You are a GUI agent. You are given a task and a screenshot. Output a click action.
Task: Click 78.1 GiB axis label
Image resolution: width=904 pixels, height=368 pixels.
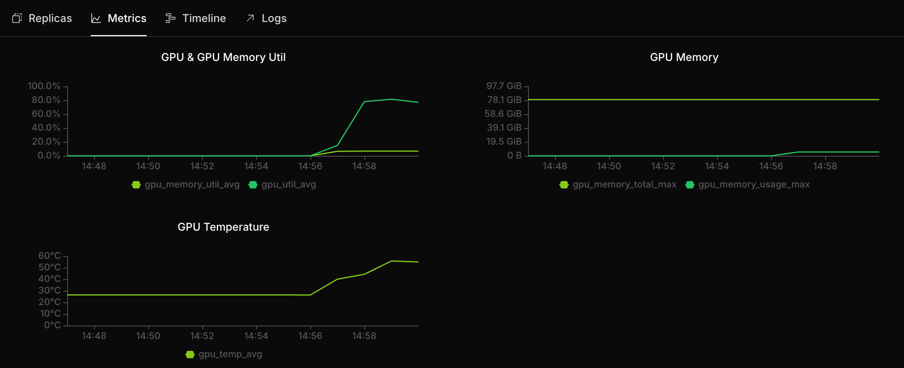point(504,100)
